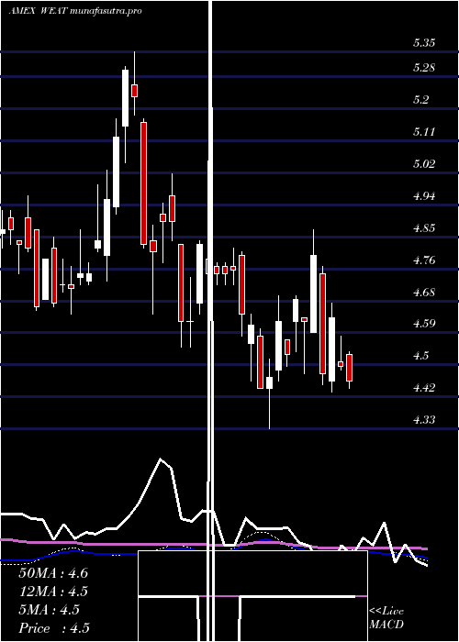Click the tallest white candle near 5.28
The width and height of the screenshot is (459, 642).
pyautogui.click(x=125, y=98)
